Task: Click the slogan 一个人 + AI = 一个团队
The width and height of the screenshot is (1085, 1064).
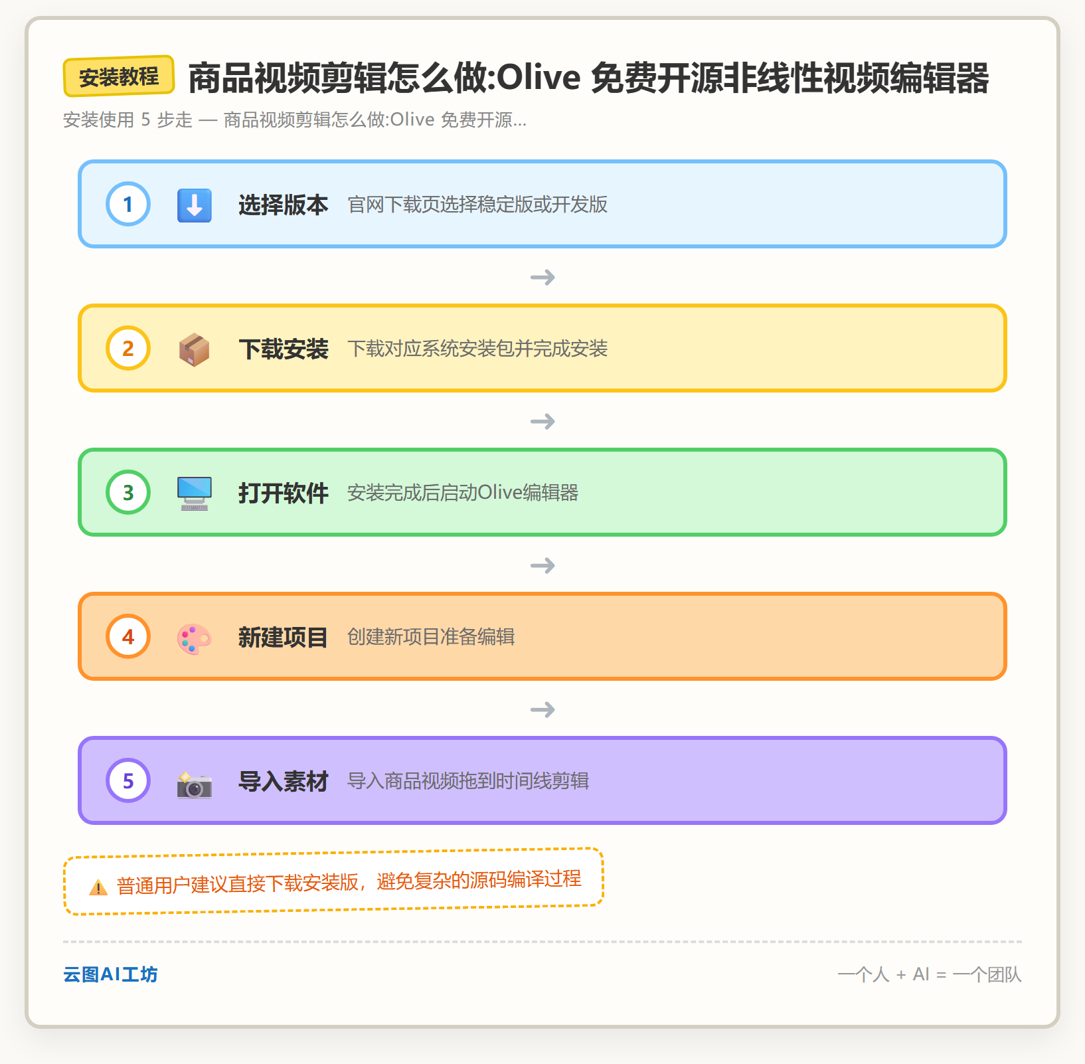Action: [930, 974]
